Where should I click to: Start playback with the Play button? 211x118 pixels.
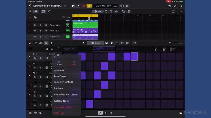78,6
